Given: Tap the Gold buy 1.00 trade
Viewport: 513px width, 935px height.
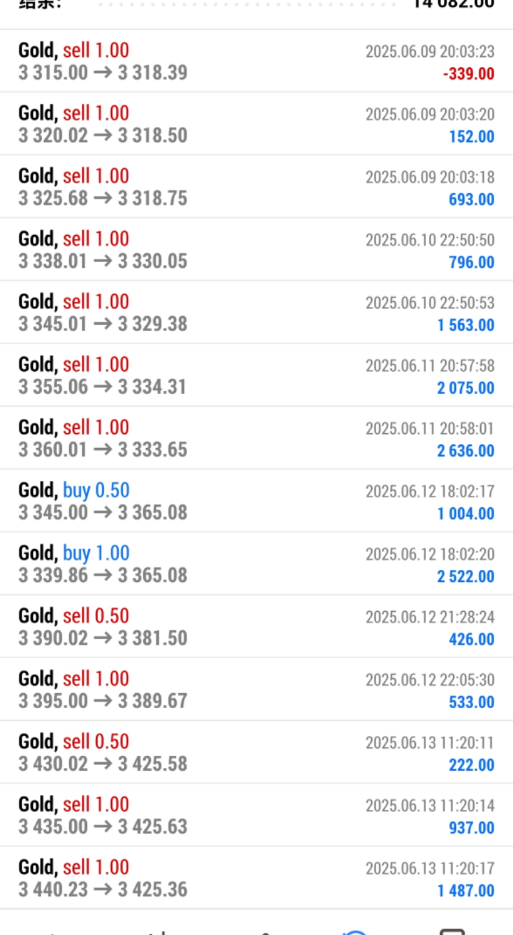Looking at the screenshot, I should pyautogui.click(x=256, y=564).
